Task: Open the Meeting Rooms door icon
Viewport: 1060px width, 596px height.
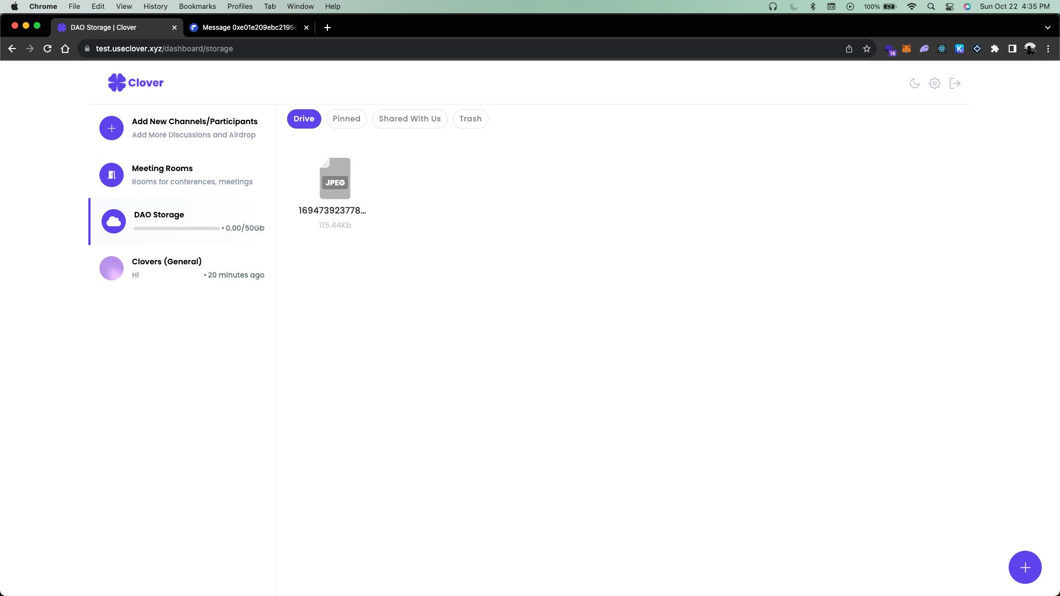Action: pos(112,175)
